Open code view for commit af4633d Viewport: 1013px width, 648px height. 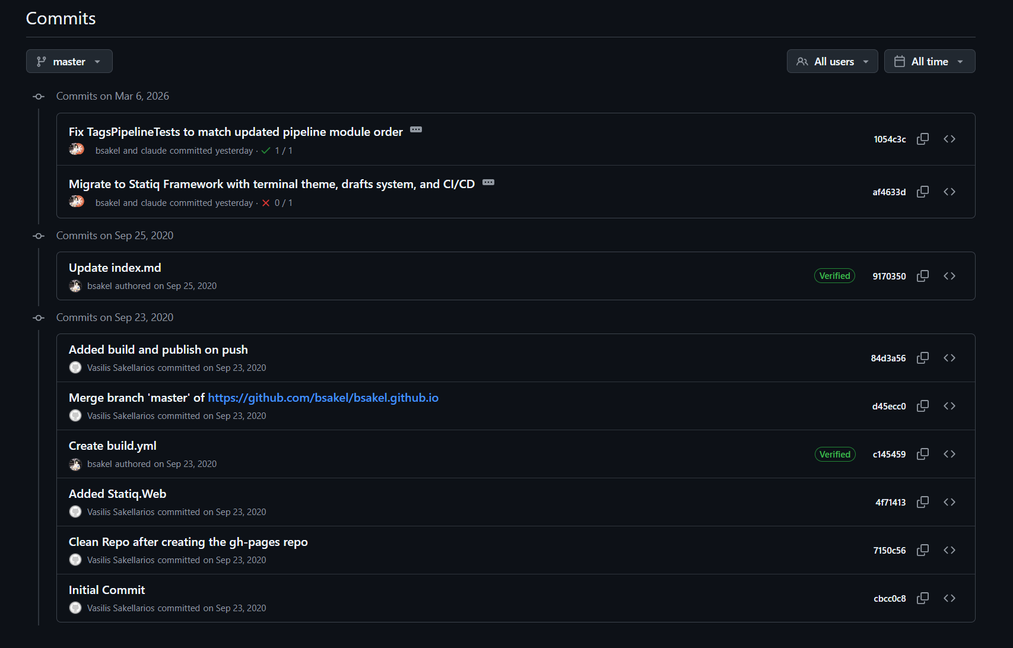click(949, 191)
